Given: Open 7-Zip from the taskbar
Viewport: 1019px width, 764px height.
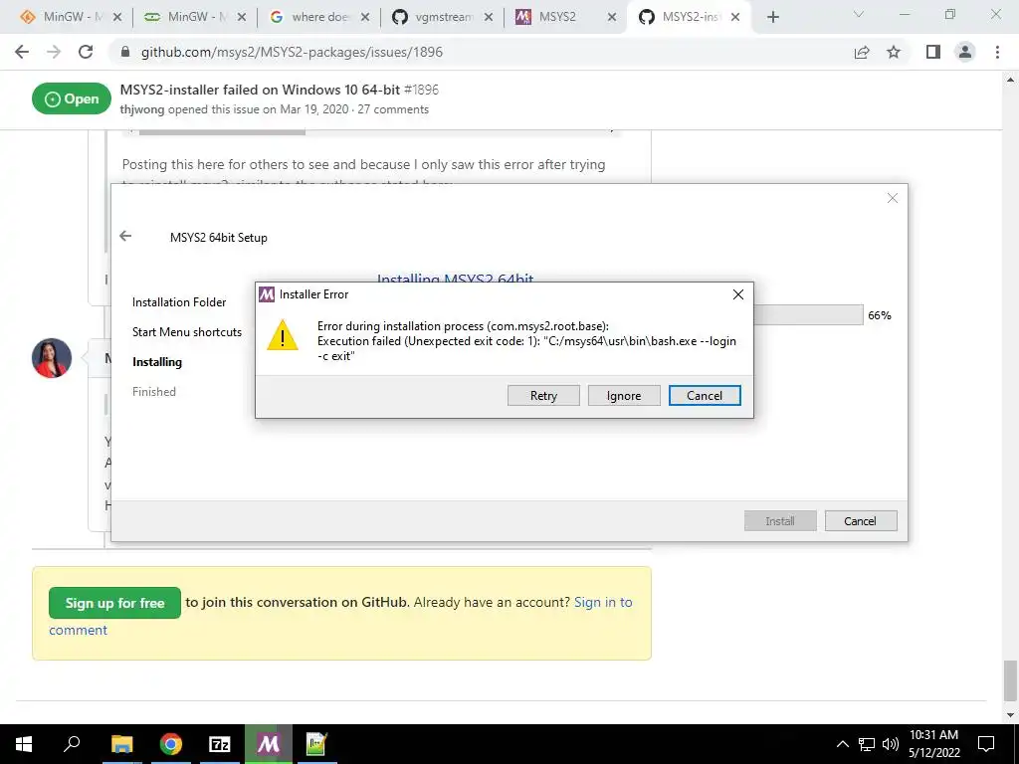Looking at the screenshot, I should click(220, 744).
